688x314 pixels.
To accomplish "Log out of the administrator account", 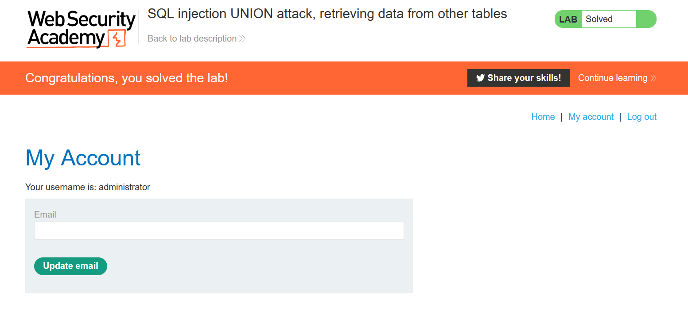I will coord(641,117).
